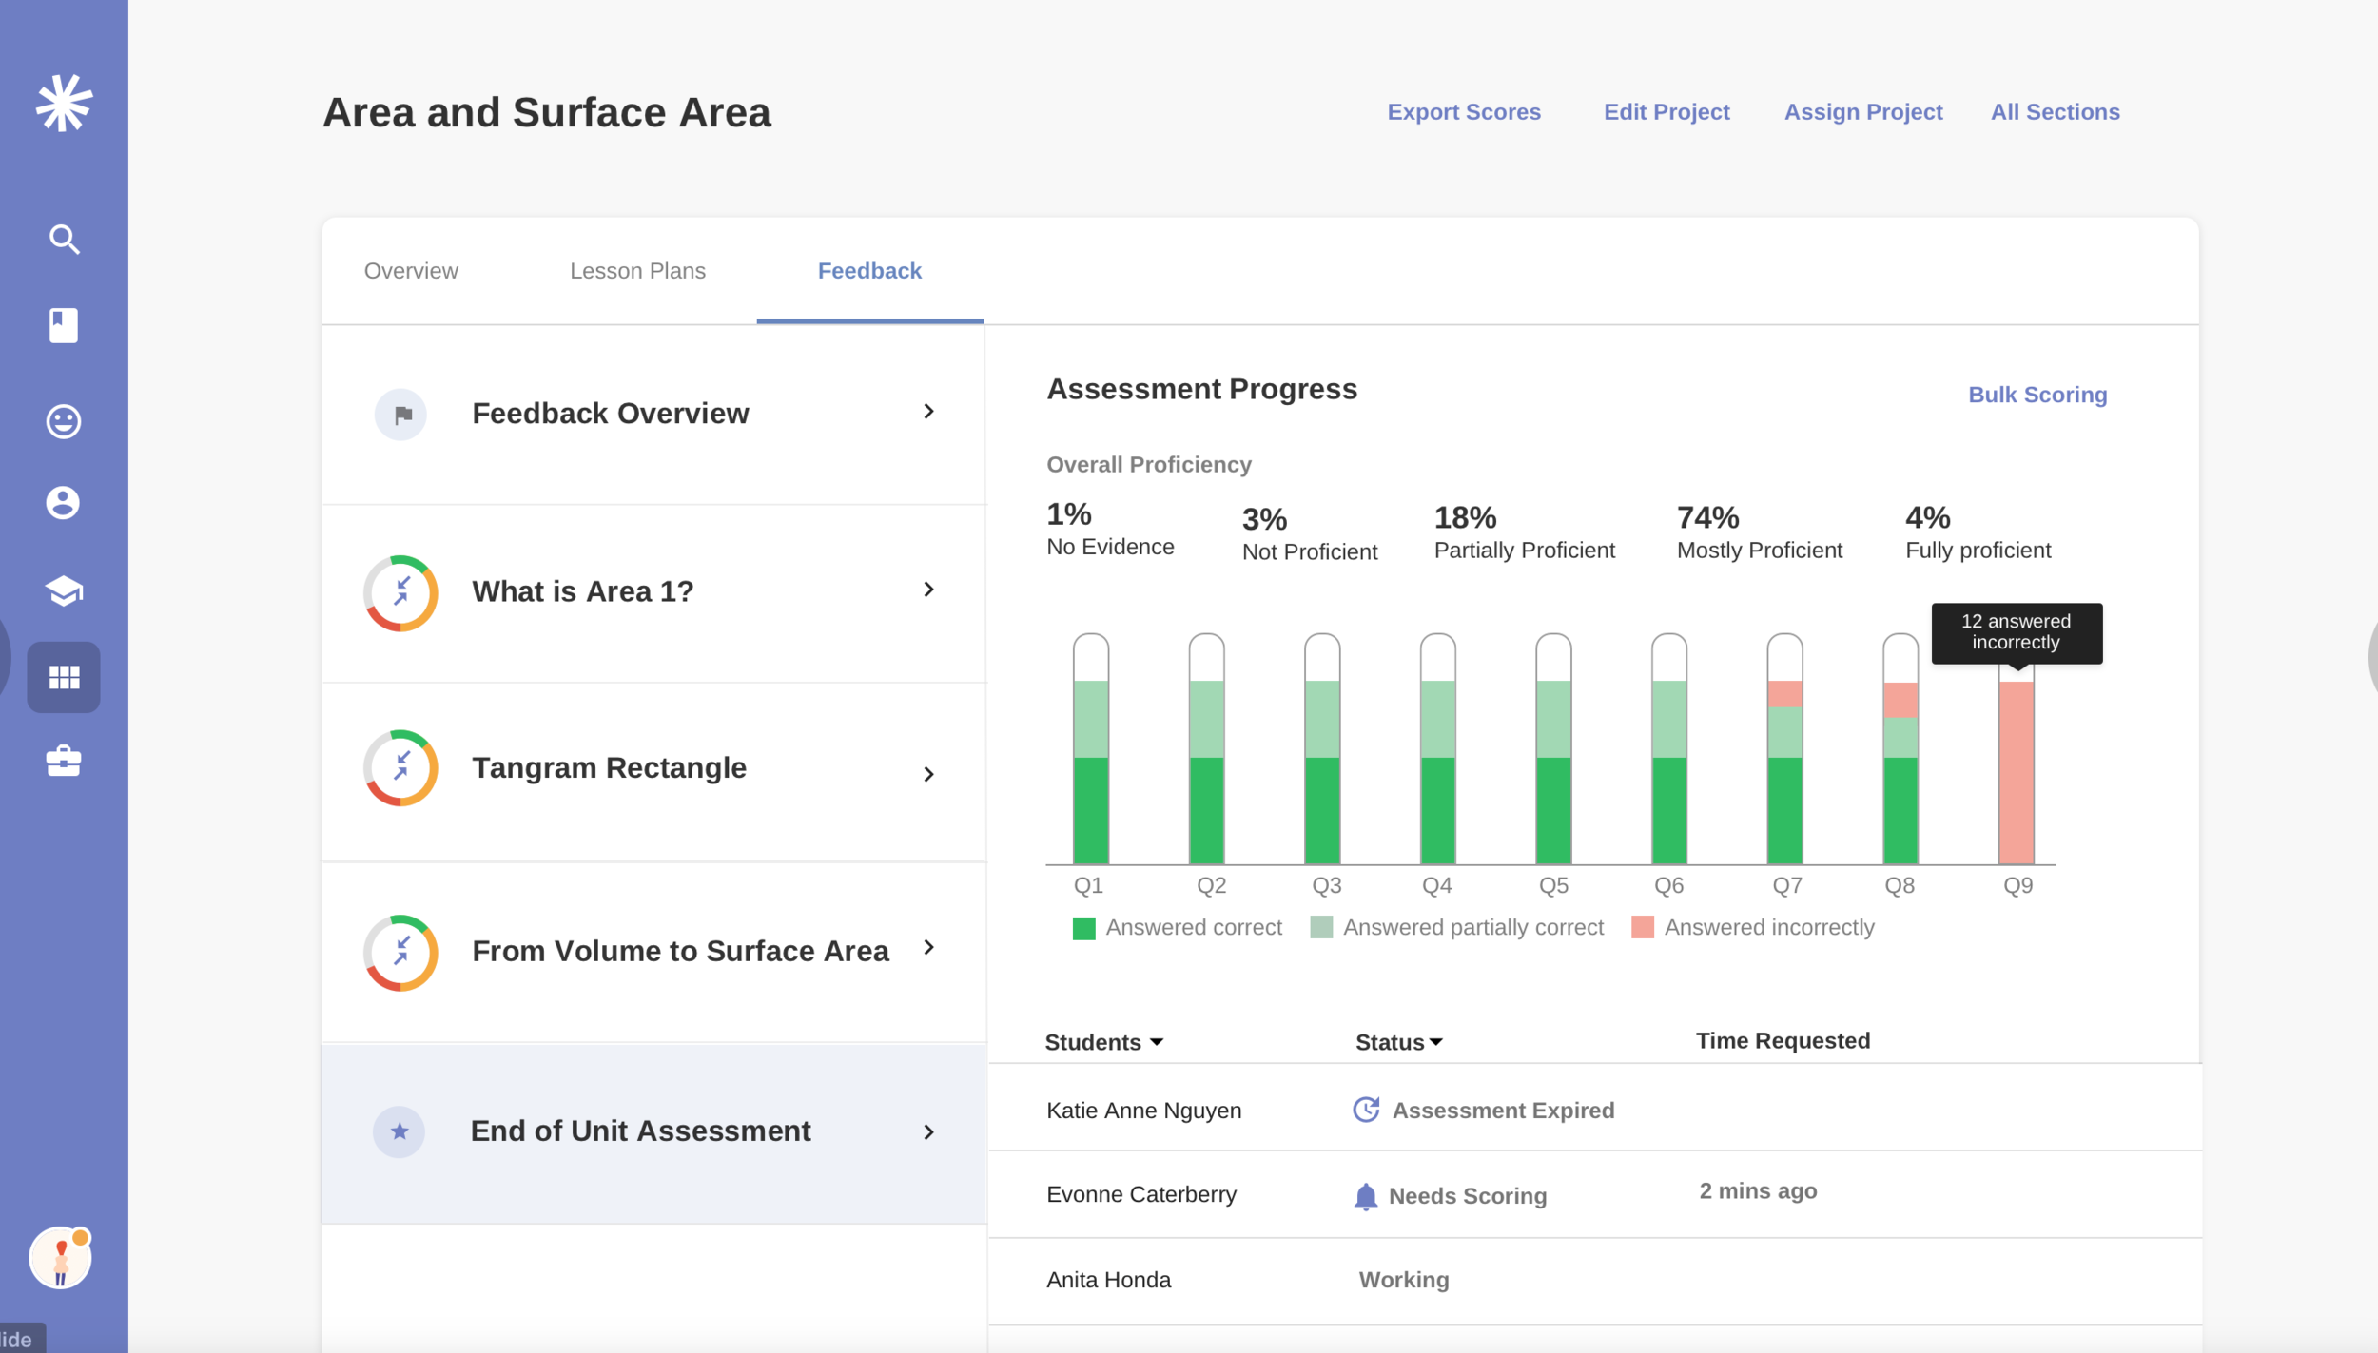The image size is (2378, 1353).
Task: Select the grid apps sidebar icon
Action: tap(64, 677)
